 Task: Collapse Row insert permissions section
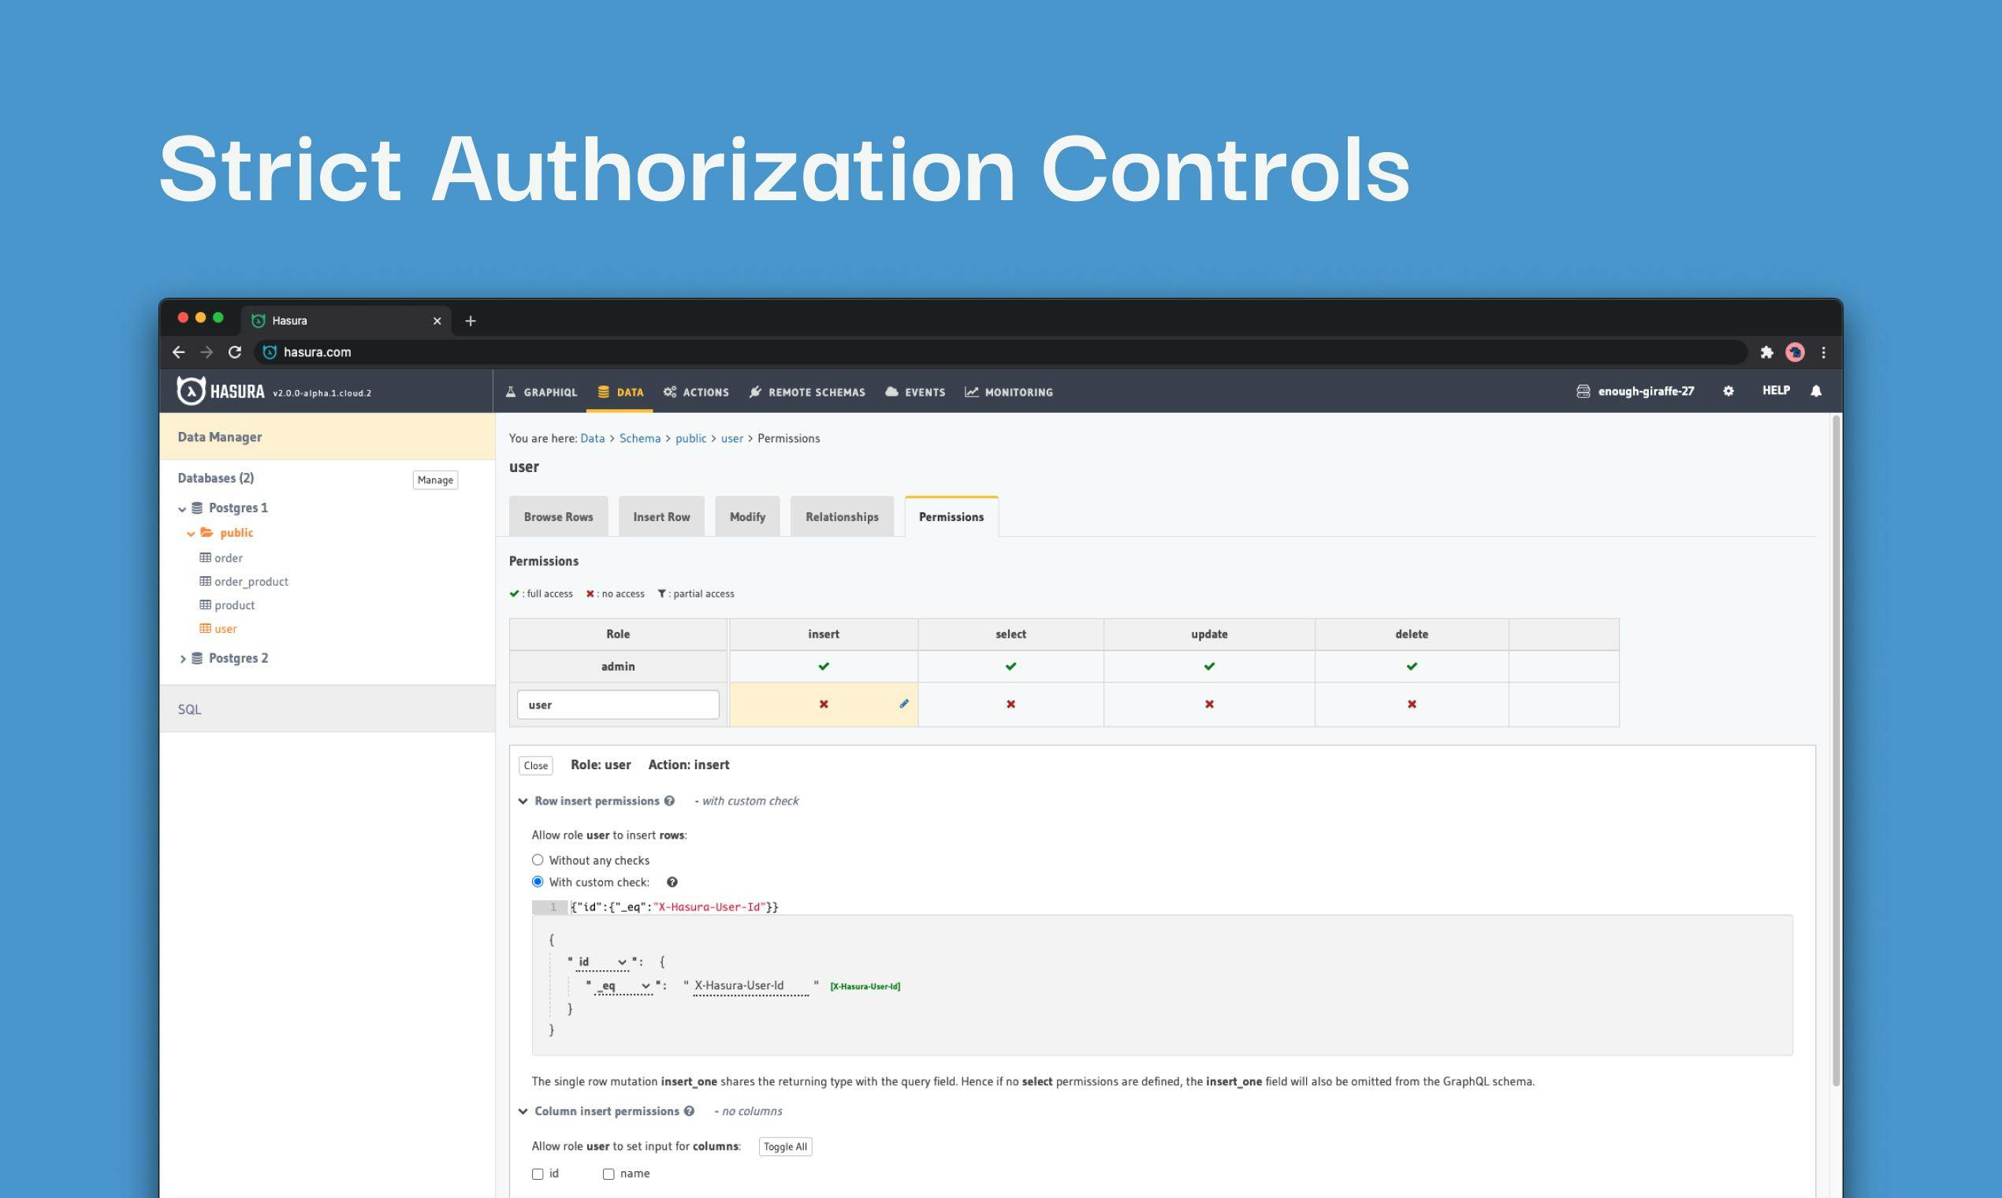coord(523,801)
